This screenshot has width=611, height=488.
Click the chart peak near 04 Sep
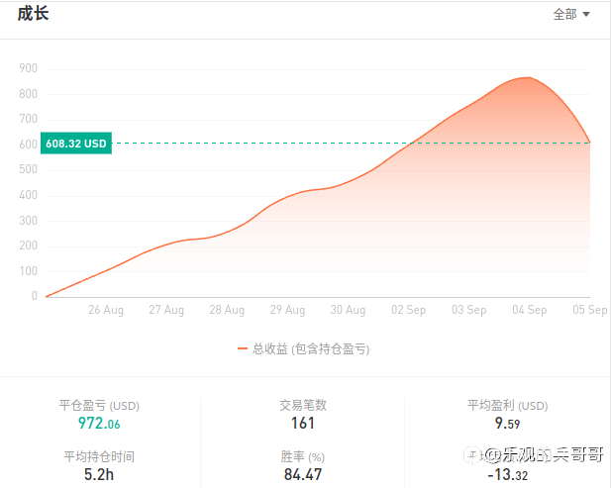click(529, 77)
